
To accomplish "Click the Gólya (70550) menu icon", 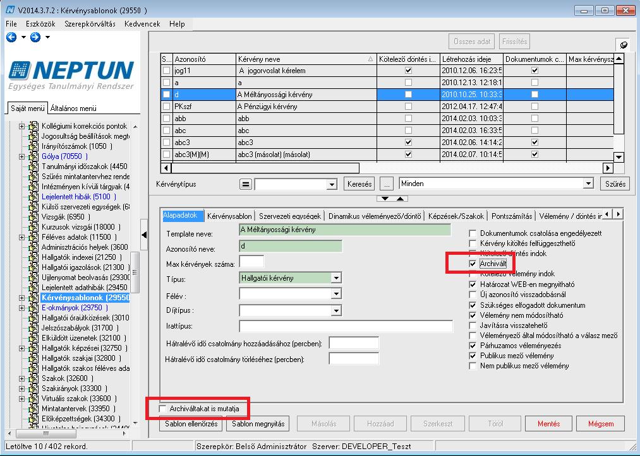I will pos(33,156).
